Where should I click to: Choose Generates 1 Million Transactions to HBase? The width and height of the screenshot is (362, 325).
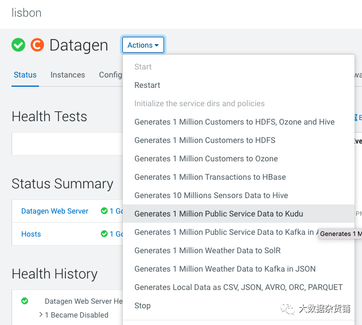pyautogui.click(x=210, y=177)
